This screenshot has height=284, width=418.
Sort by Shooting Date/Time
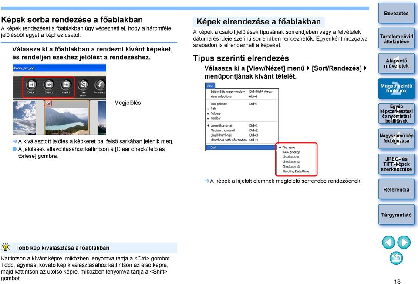click(x=296, y=171)
